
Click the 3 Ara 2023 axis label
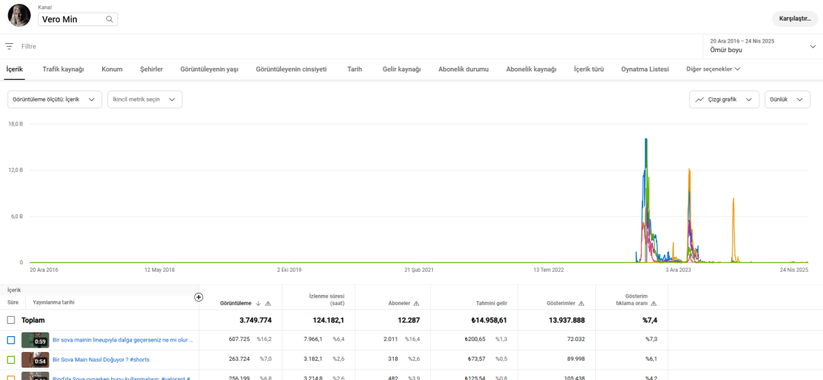pos(678,270)
